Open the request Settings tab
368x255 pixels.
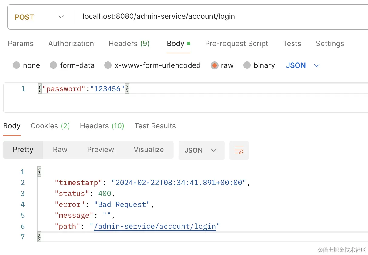(x=330, y=44)
